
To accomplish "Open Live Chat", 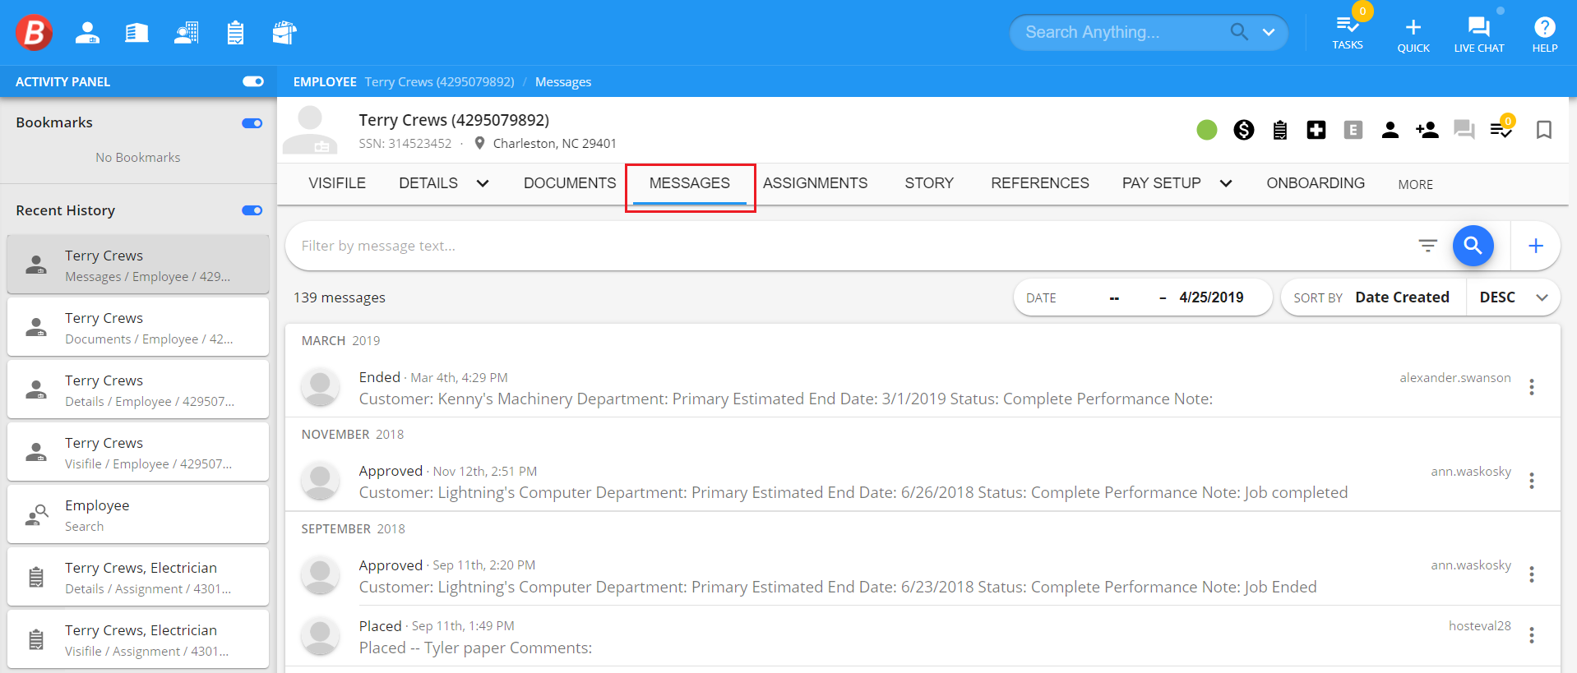I will click(x=1479, y=35).
